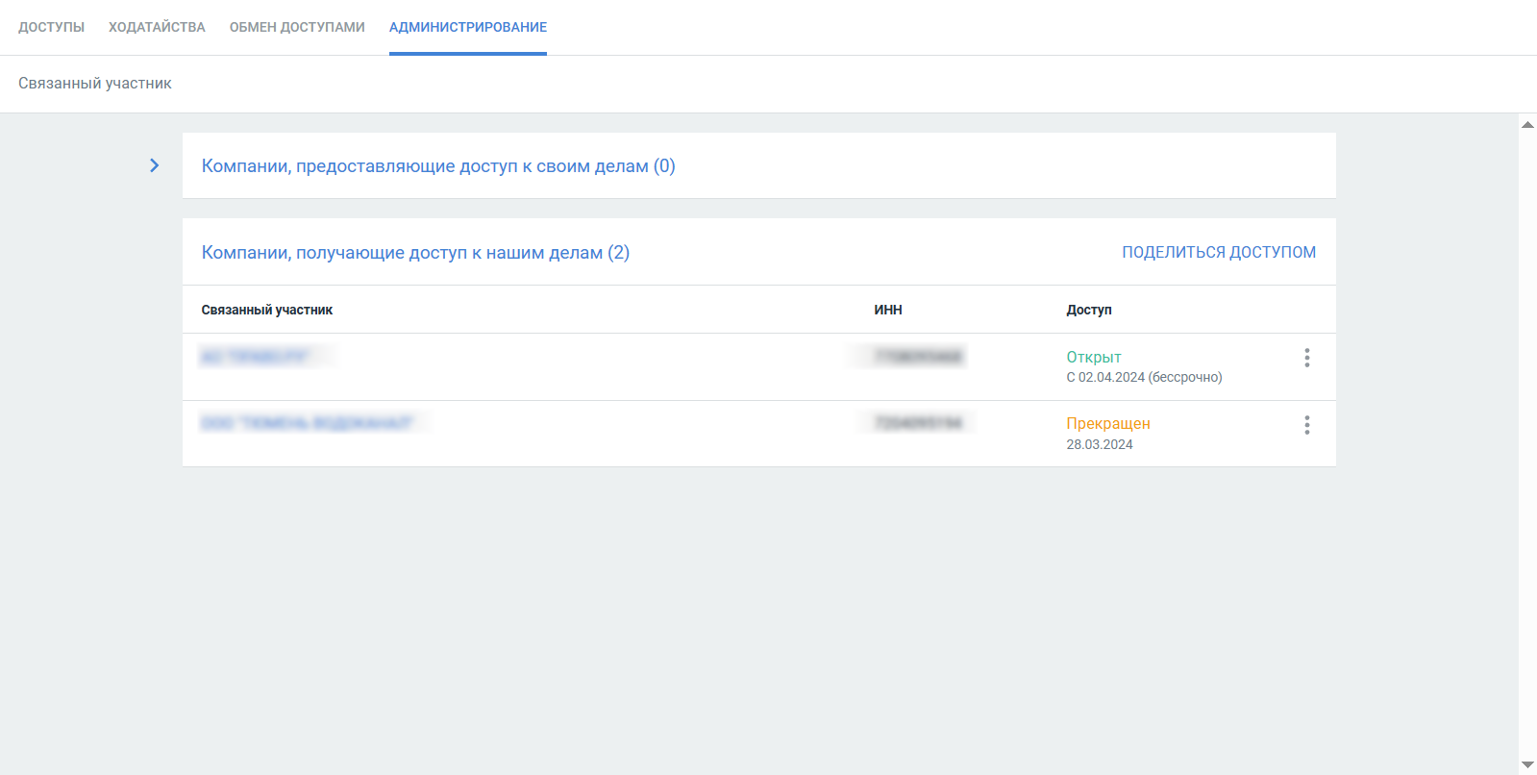
Task: Collapse 'Компании, получающие доступ к нашим делам' section
Action: [x=415, y=253]
